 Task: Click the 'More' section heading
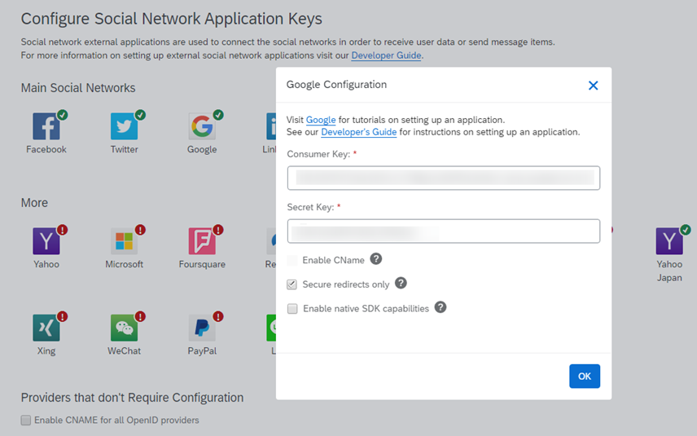tap(34, 203)
